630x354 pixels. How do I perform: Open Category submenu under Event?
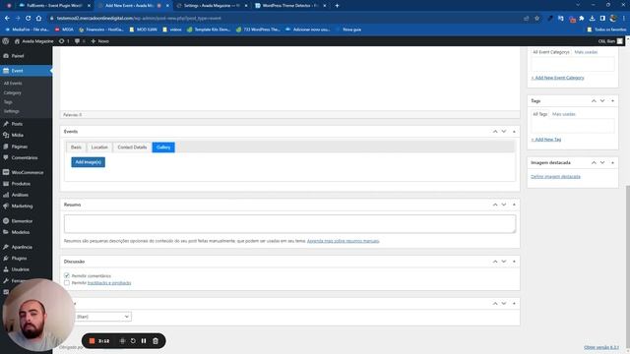[13, 92]
